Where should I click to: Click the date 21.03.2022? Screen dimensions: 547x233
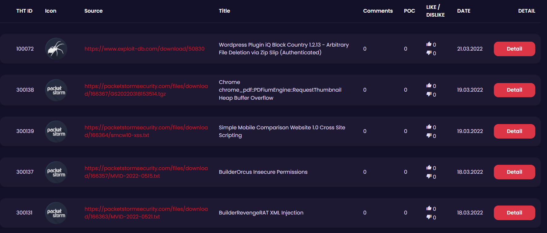point(470,49)
